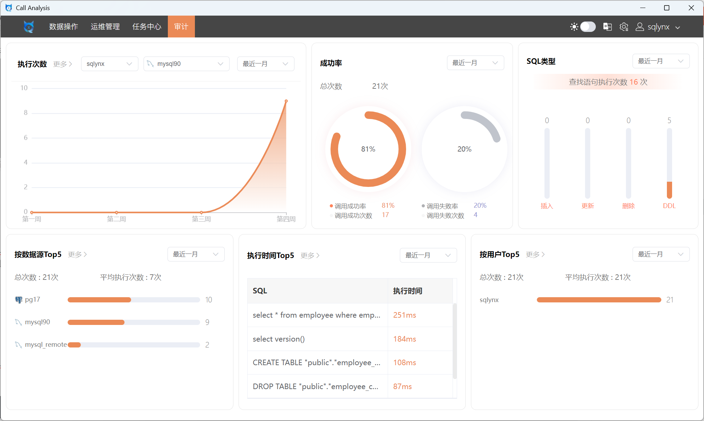Expand the 成功率 最近一月 time range dropdown
The width and height of the screenshot is (704, 421).
click(475, 63)
